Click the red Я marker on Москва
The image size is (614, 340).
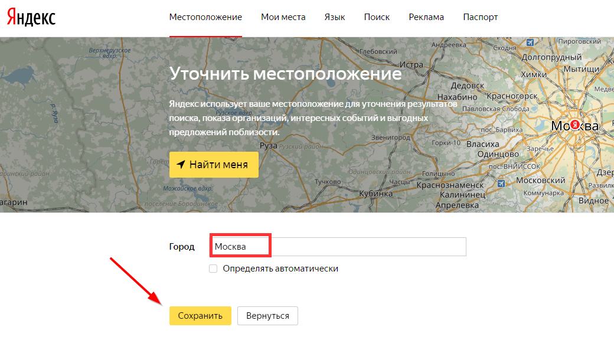(x=574, y=125)
